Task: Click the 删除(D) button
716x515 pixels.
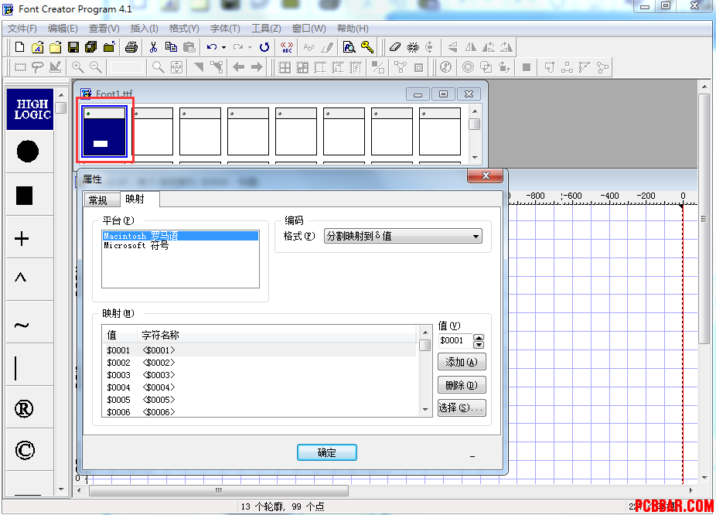Action: (x=462, y=385)
